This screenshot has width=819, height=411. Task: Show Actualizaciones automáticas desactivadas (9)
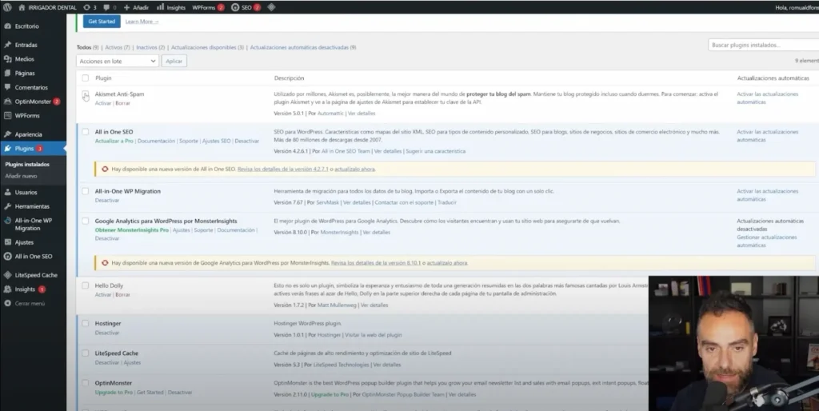[x=303, y=47]
